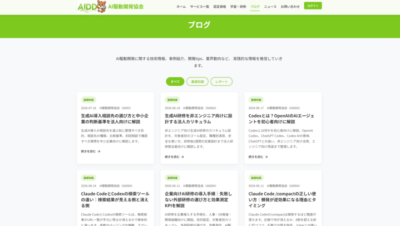
Task: Open article Codexとは？OpenAIのAIエージェント
Action: [x=282, y=119]
